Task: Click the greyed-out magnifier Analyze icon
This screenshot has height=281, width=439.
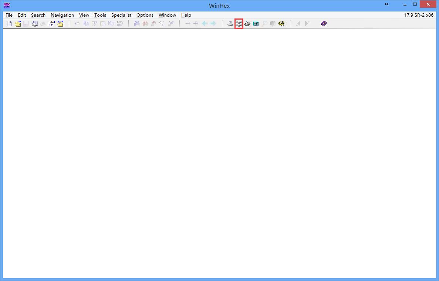Action: tap(264, 24)
